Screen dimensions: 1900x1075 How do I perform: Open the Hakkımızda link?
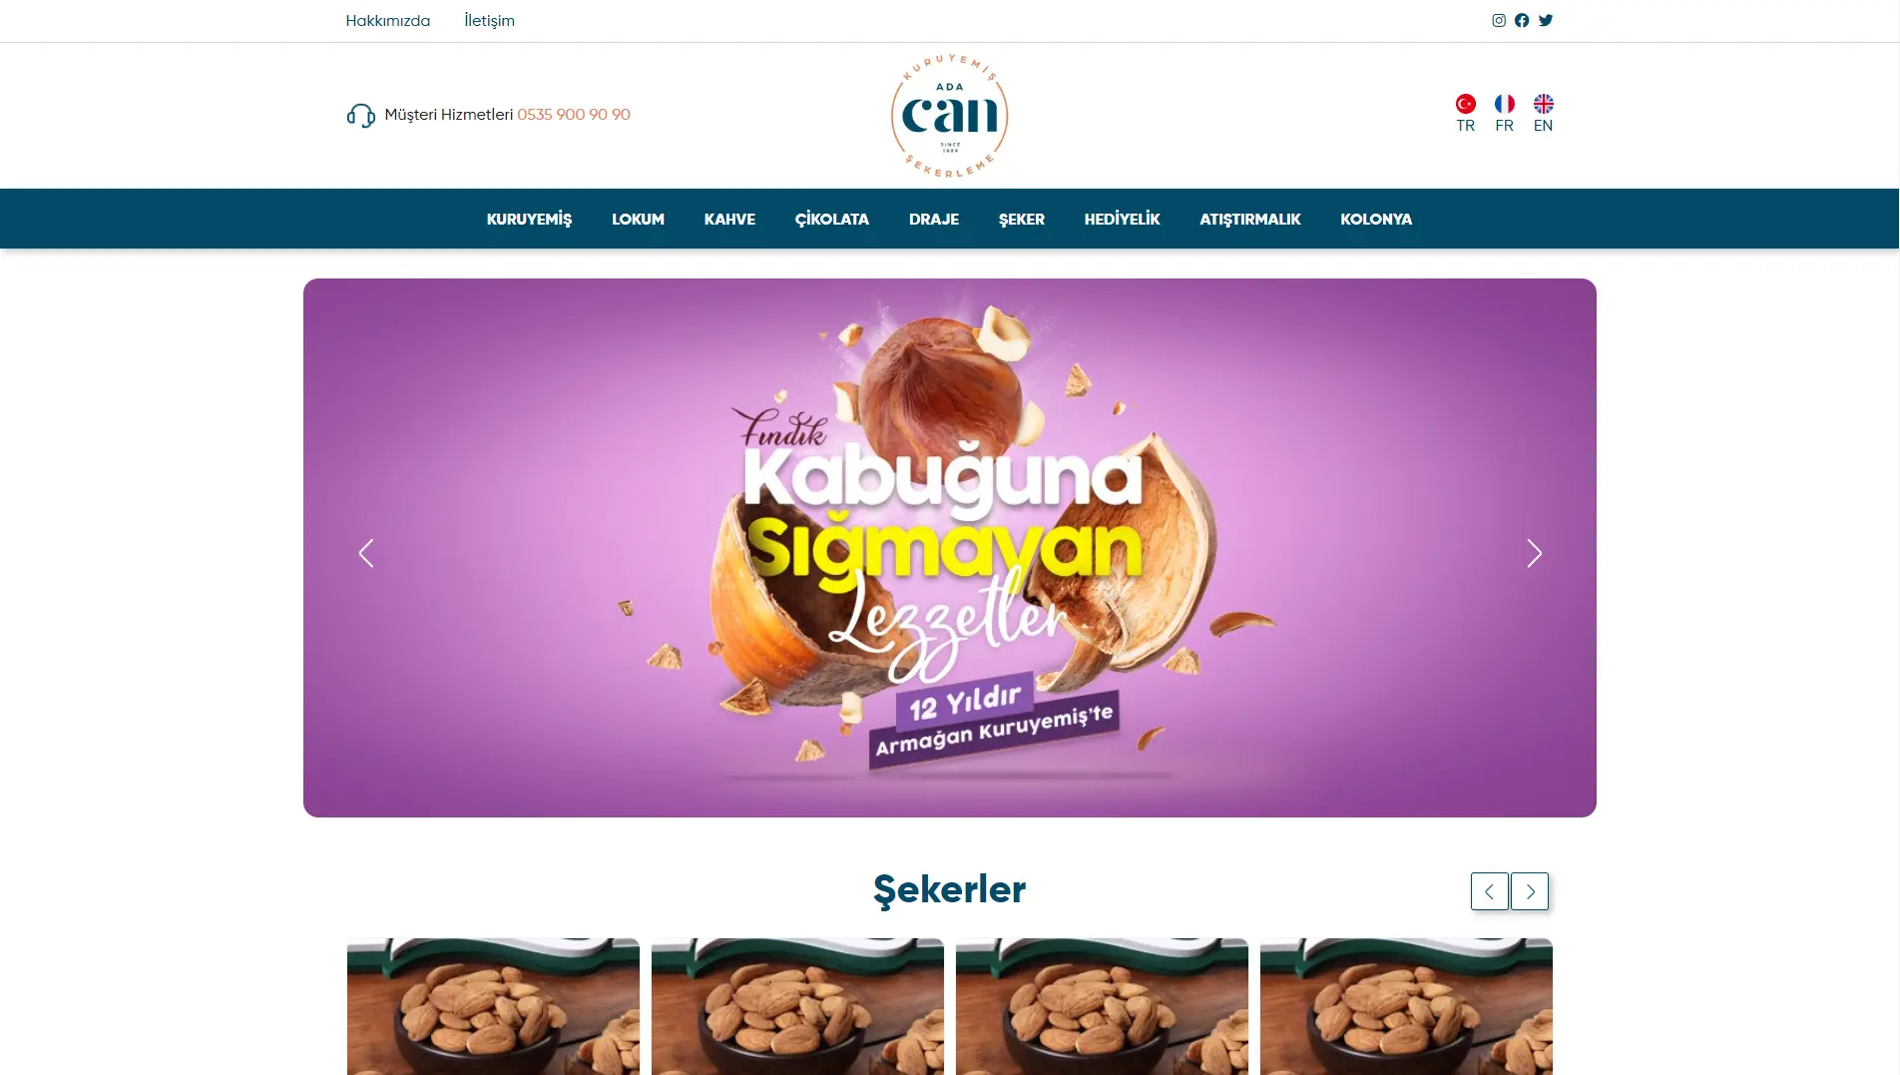[387, 21]
